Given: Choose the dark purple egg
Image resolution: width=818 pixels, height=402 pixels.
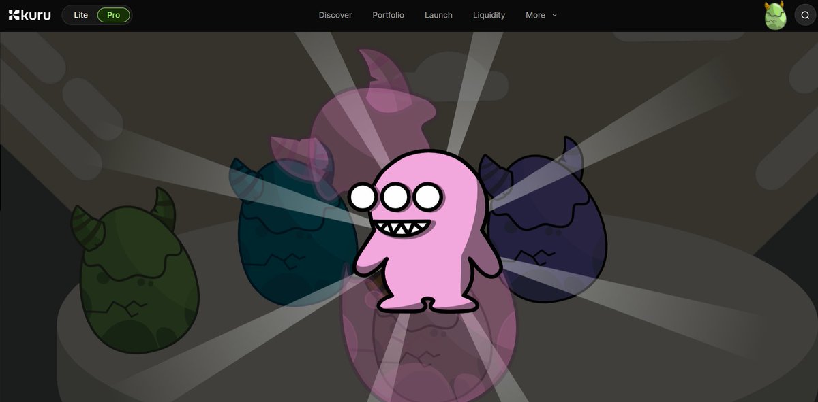Looking at the screenshot, I should 545,220.
